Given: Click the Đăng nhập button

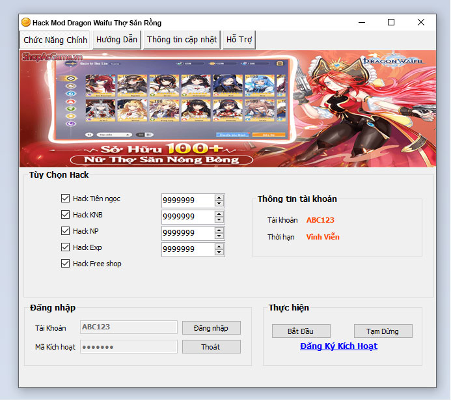Looking at the screenshot, I should point(212,328).
